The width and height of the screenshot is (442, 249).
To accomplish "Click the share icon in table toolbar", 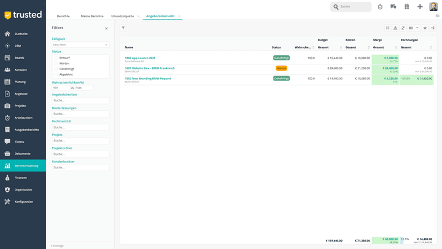I will [x=433, y=28].
